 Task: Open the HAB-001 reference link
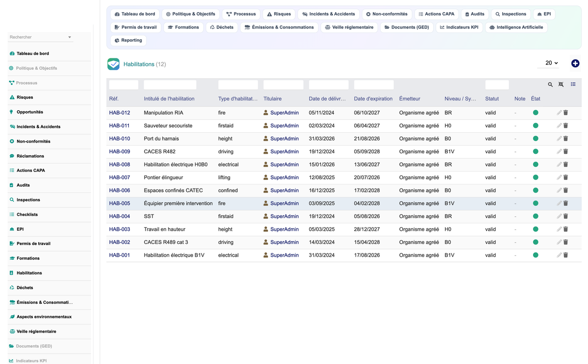(x=120, y=255)
